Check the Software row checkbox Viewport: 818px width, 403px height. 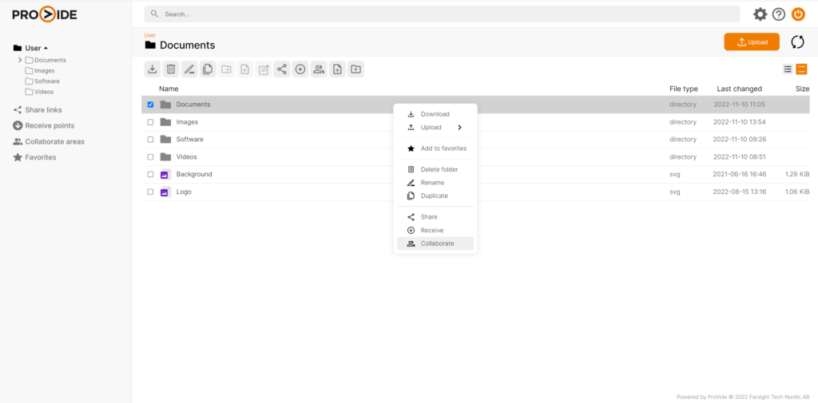point(150,139)
